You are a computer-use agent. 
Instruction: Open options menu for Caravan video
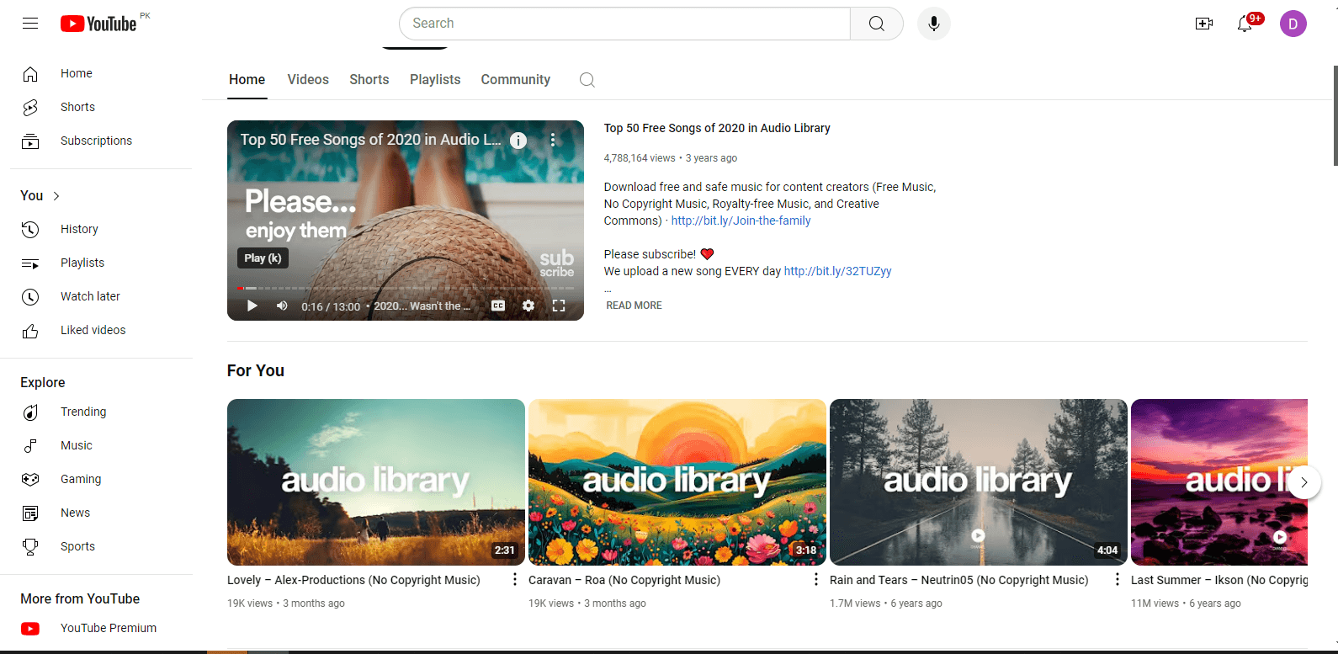(816, 580)
